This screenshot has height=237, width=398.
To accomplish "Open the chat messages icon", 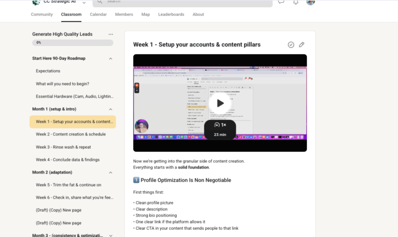I will pyautogui.click(x=281, y=2).
